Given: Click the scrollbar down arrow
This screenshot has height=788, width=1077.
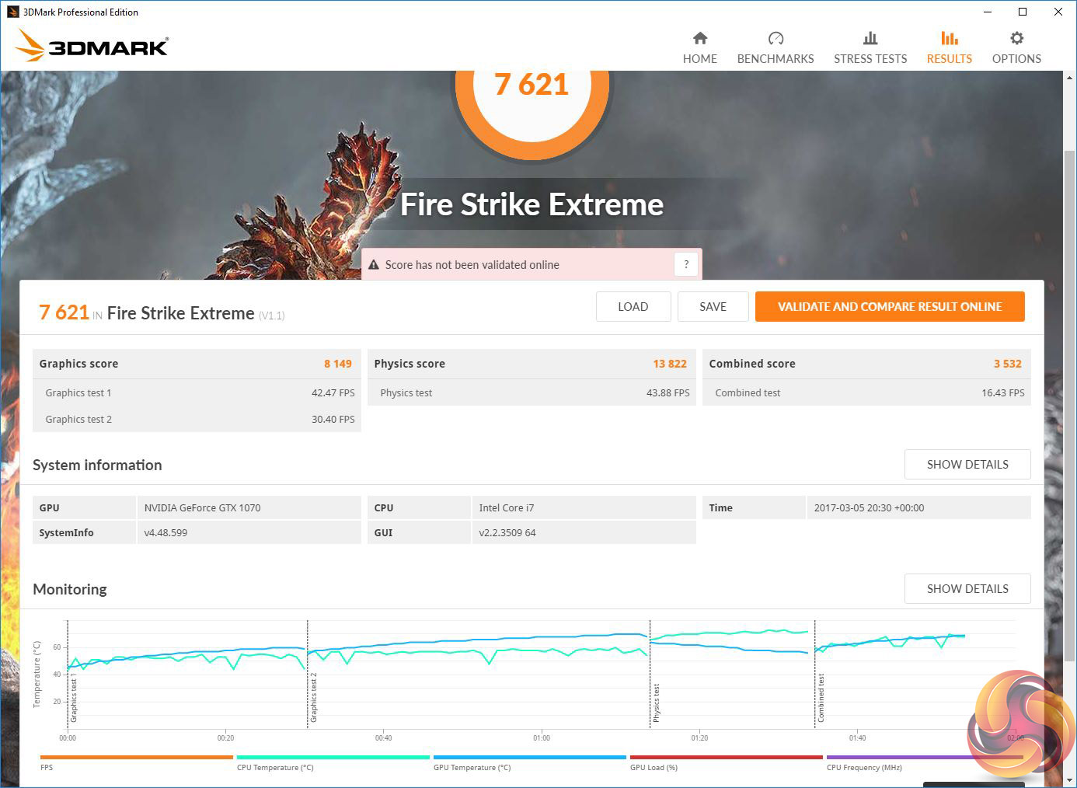Looking at the screenshot, I should point(1069,779).
